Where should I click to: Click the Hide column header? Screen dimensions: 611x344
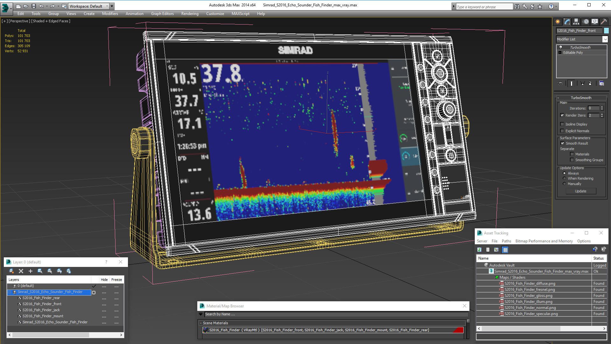click(x=104, y=280)
